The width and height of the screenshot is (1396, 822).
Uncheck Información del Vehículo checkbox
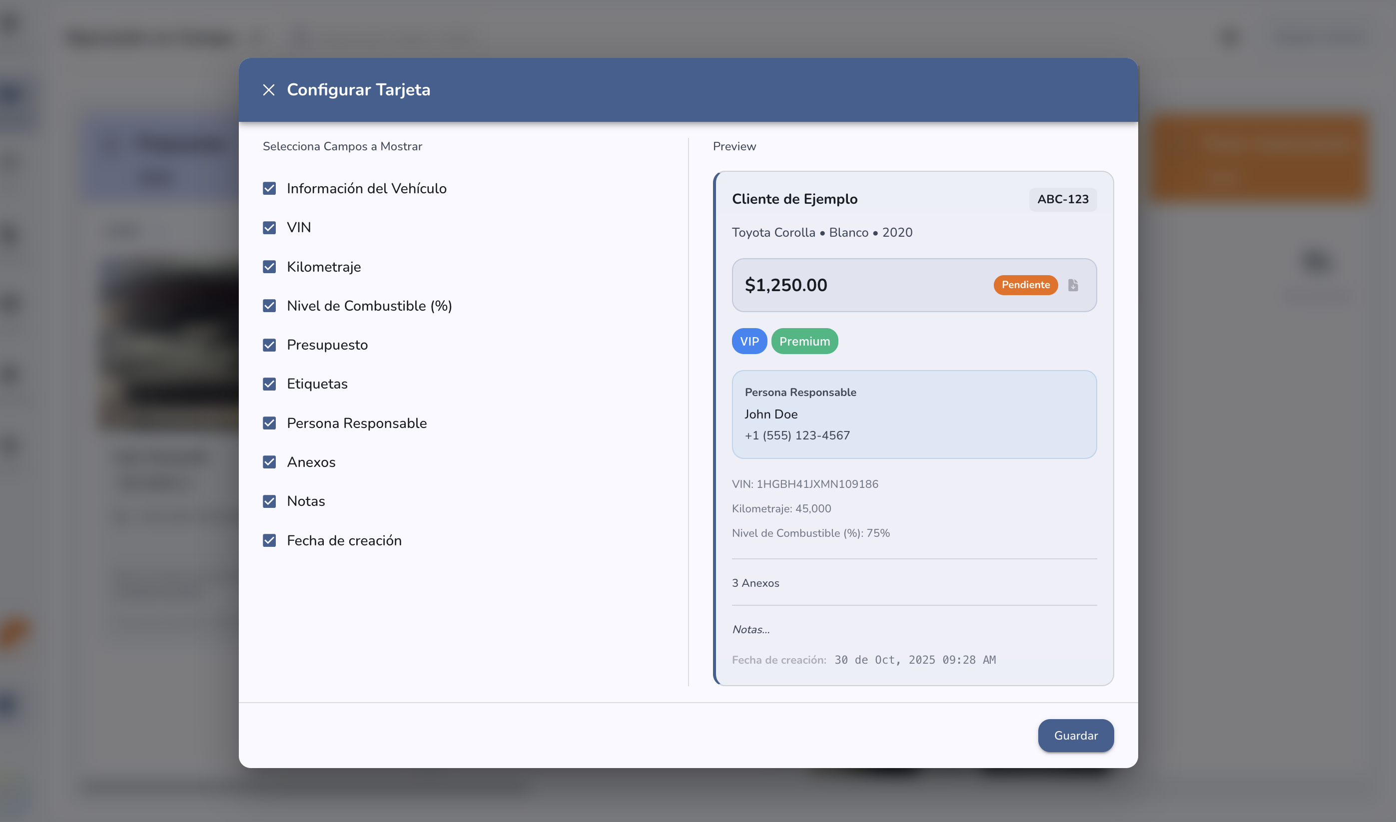[269, 188]
